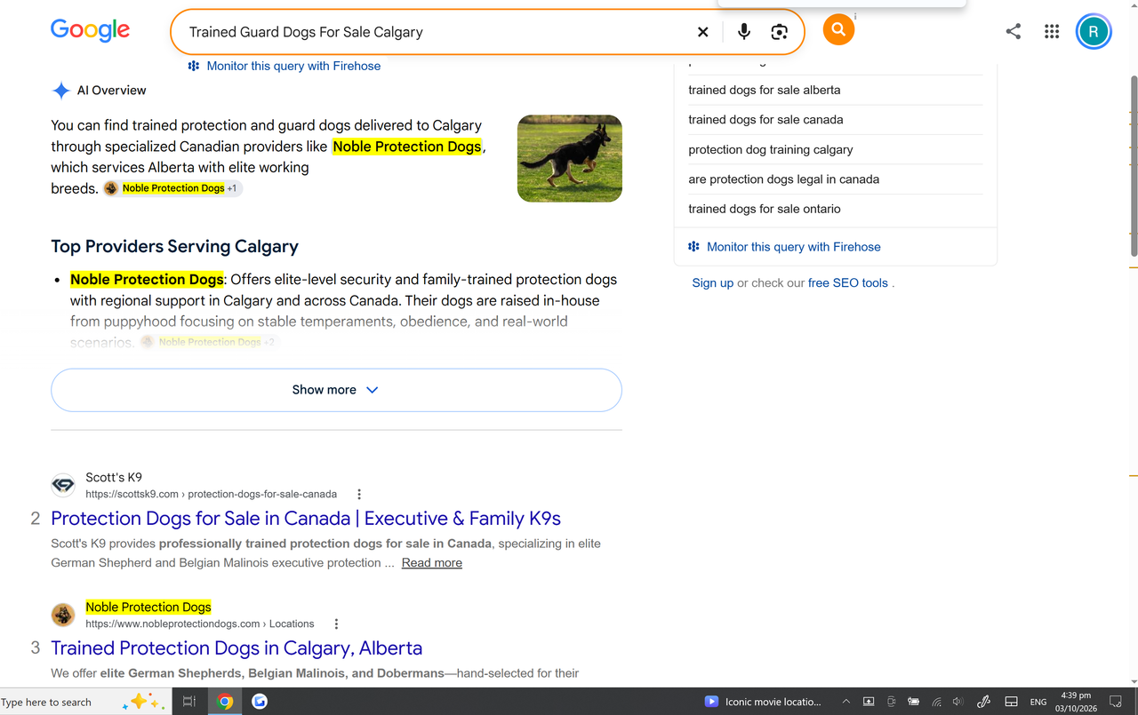Open the notification center on the taskbar
The image size is (1138, 715).
point(1116,702)
